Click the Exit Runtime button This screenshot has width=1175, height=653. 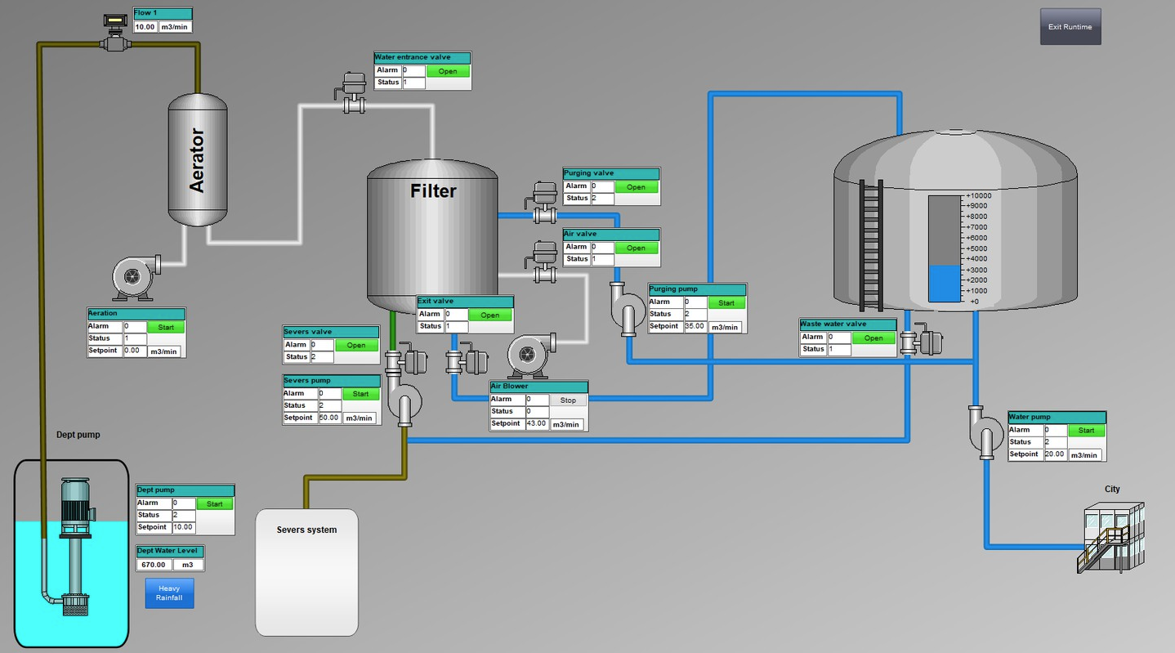point(1070,27)
